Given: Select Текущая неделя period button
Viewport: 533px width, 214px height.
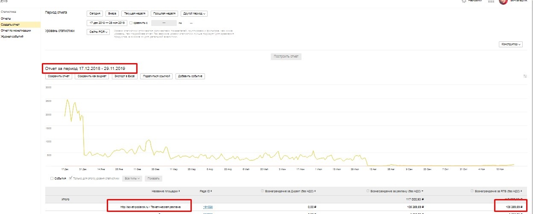Looking at the screenshot, I should tap(135, 14).
